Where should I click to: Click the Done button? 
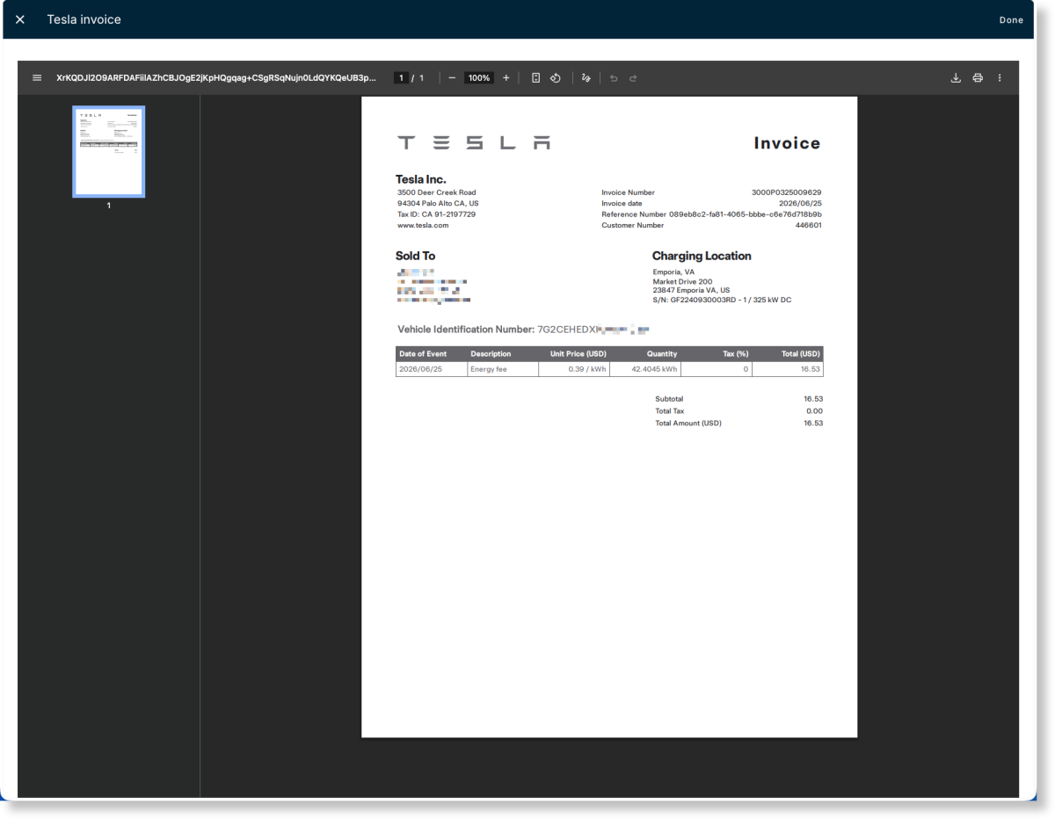tap(1011, 20)
